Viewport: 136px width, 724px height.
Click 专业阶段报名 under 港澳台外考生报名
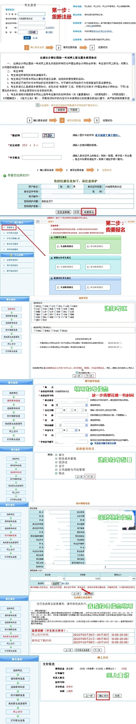point(68,267)
